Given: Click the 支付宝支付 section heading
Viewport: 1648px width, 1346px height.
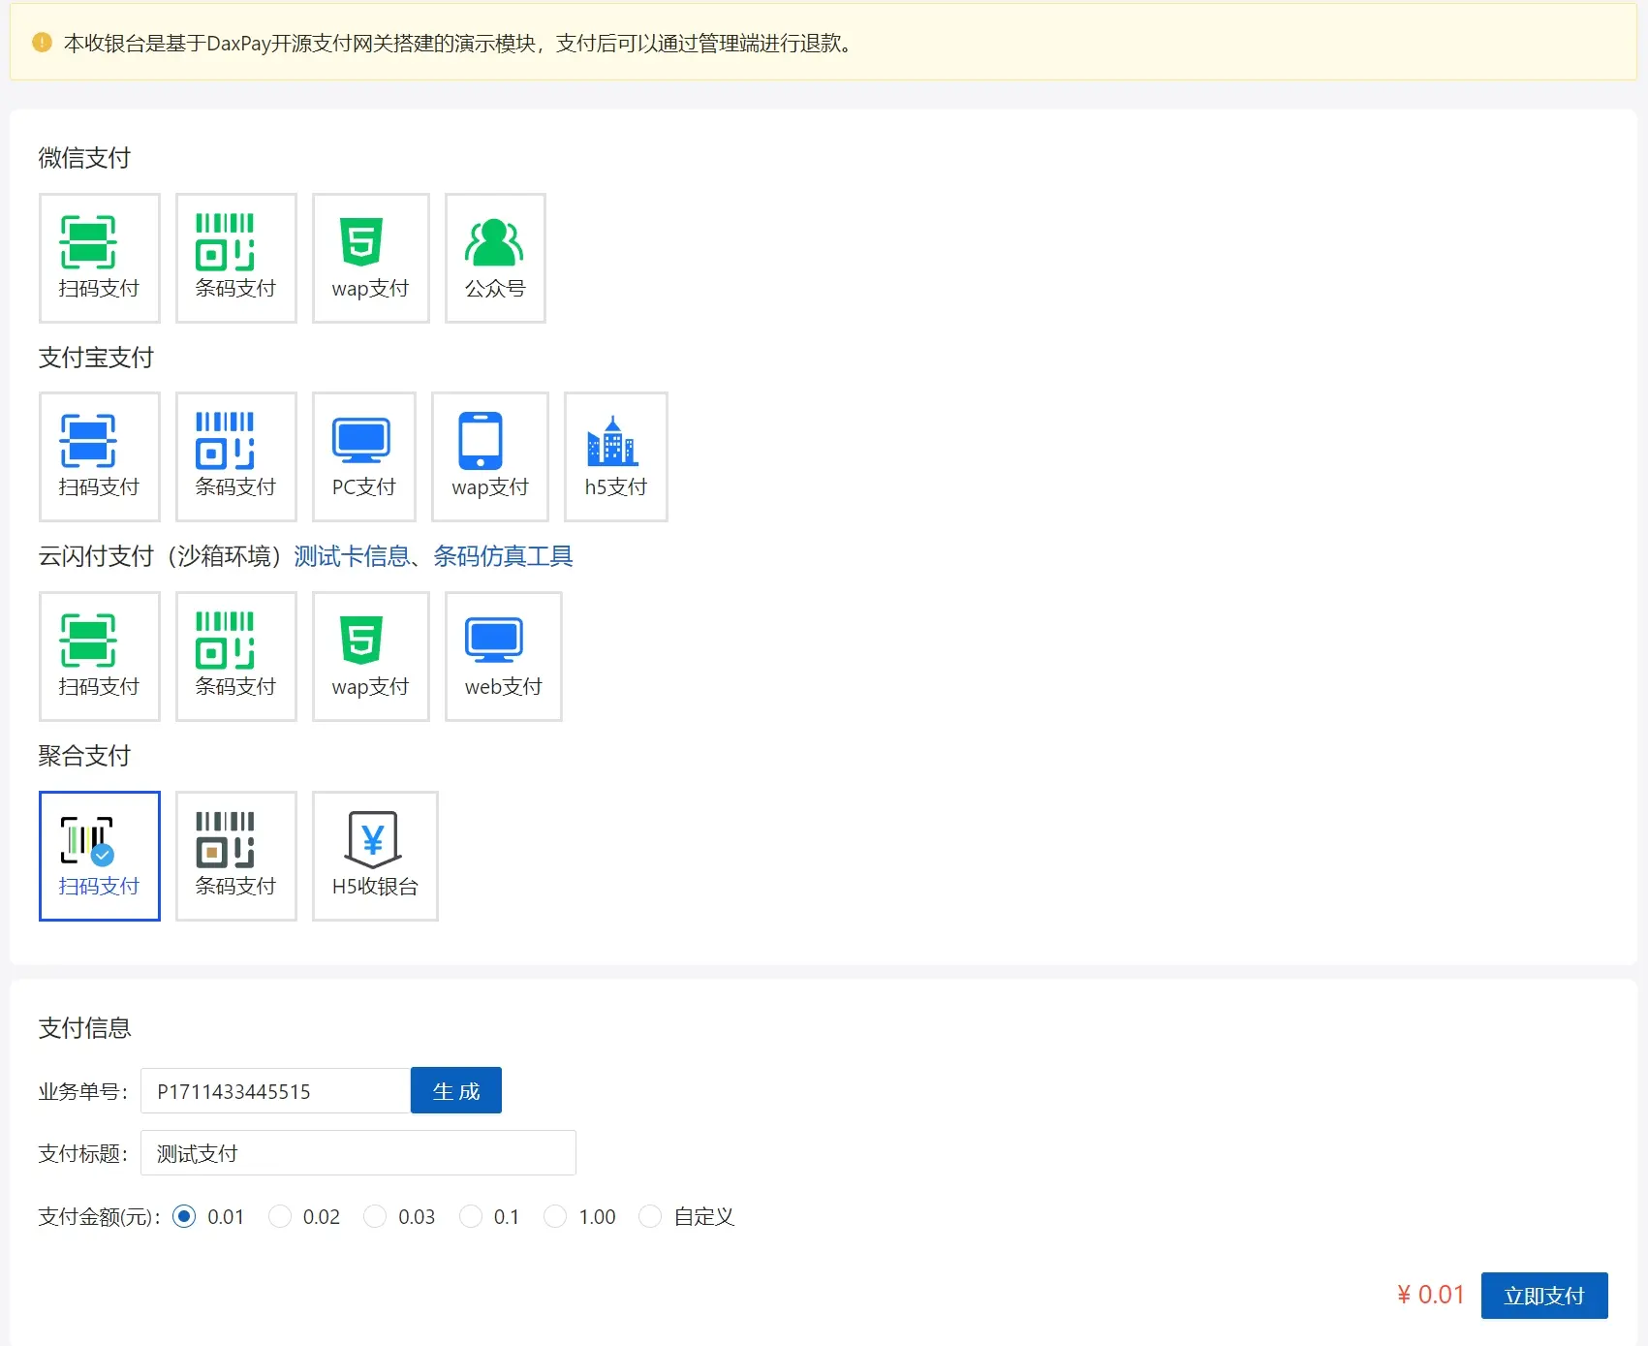Looking at the screenshot, I should 96,358.
